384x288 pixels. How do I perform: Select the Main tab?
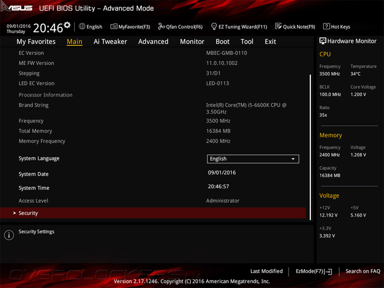(x=75, y=42)
